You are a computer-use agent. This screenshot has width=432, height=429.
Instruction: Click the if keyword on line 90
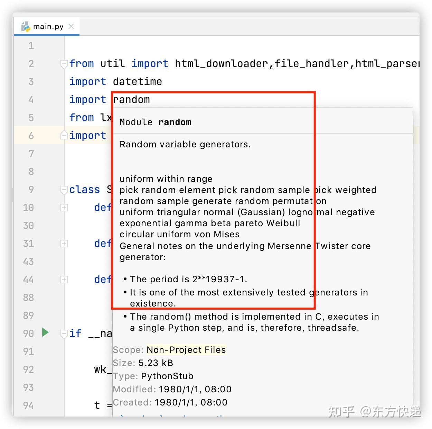pos(75,334)
